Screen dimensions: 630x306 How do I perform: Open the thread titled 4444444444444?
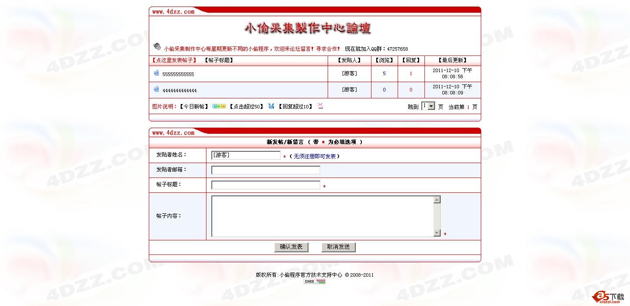point(179,90)
